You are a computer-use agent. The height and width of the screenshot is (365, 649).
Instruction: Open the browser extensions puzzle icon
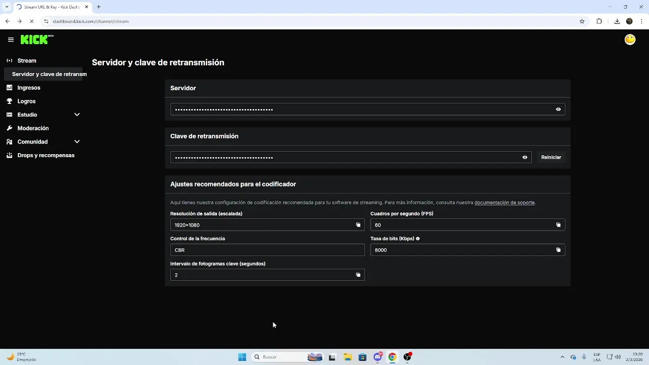click(599, 21)
